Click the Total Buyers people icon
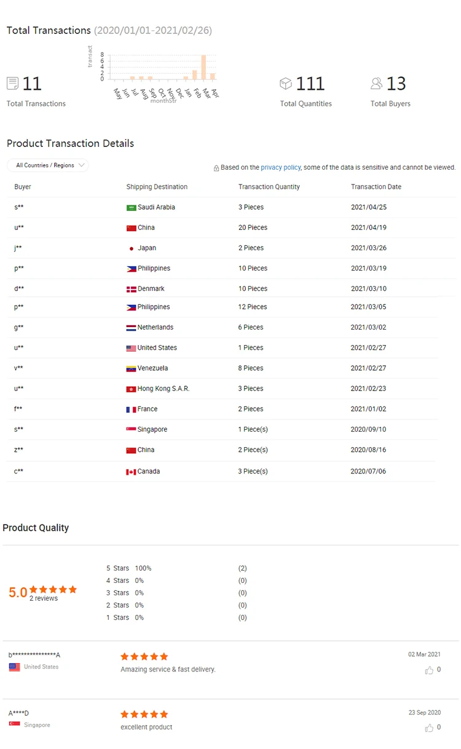The image size is (461, 749). [x=377, y=83]
